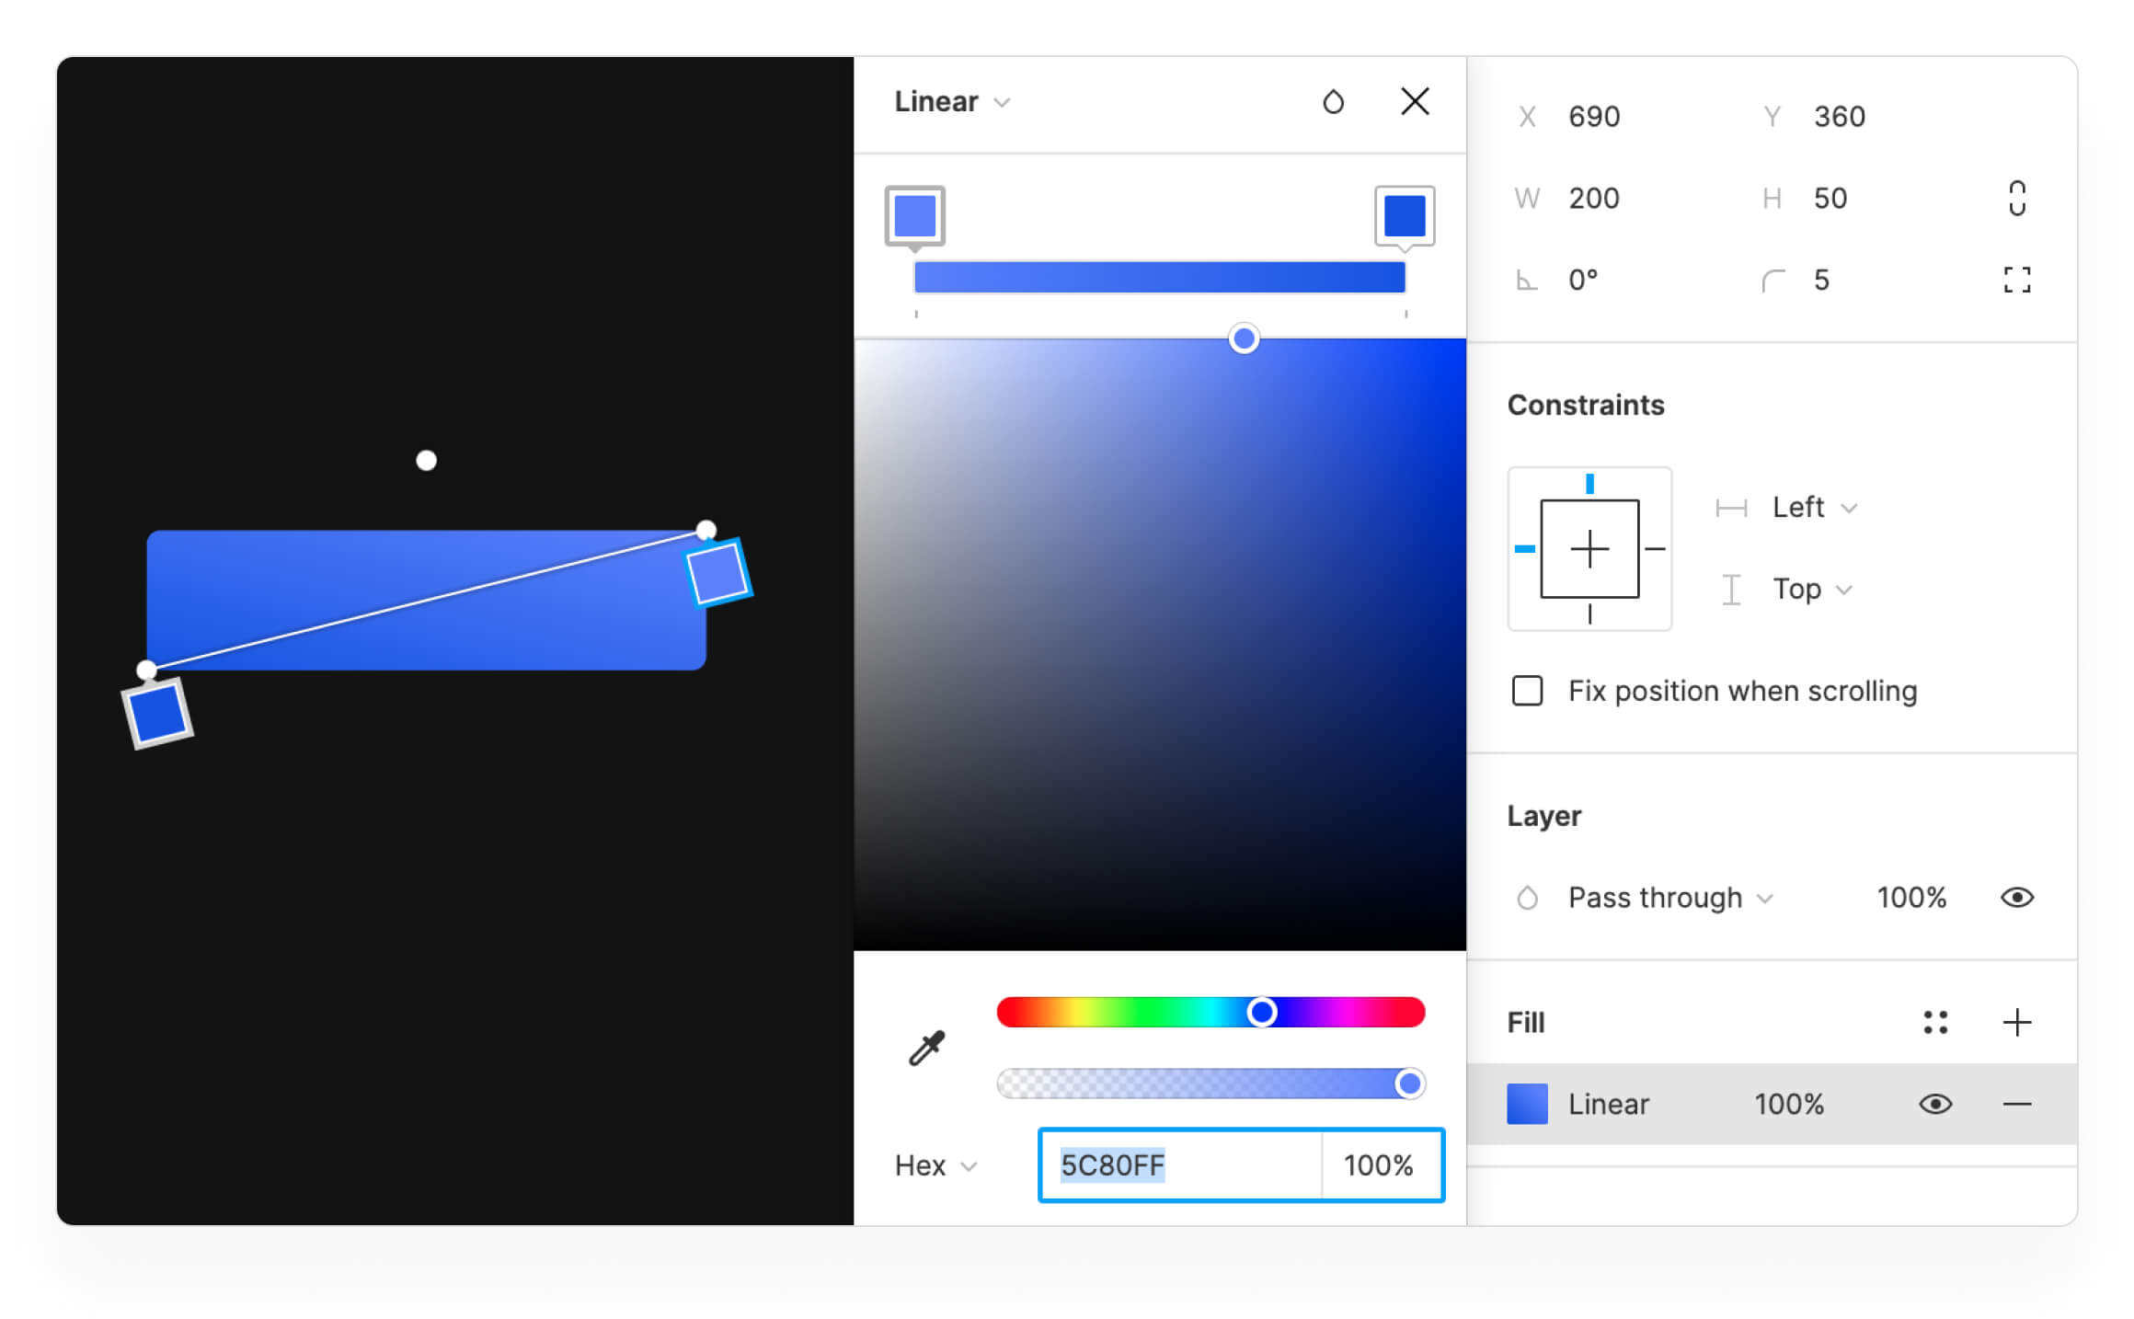Toggle layer visibility eye next to 100%
This screenshot has width=2134, height=1319.
click(x=2016, y=897)
